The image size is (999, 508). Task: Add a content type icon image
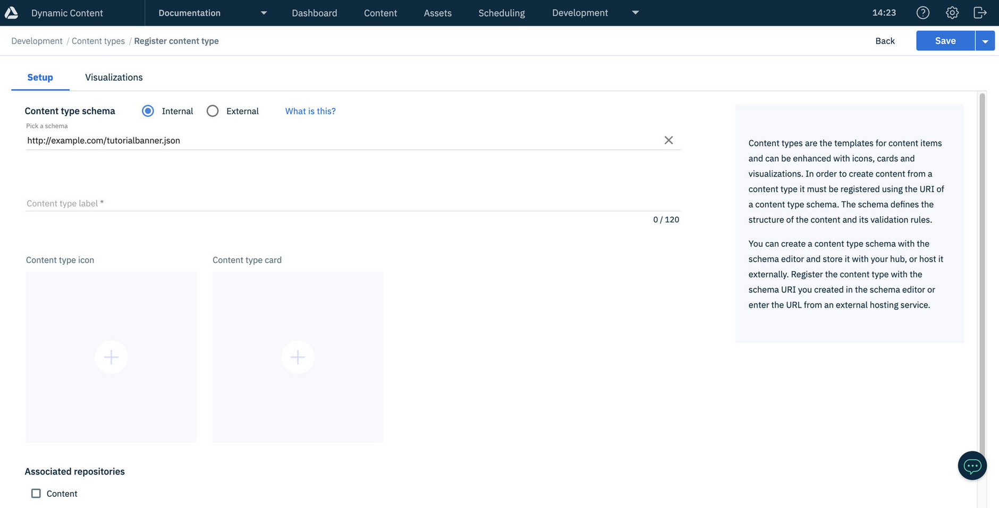[111, 357]
